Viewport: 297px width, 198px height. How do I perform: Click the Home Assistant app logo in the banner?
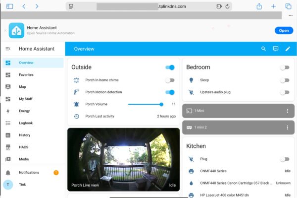coord(16,30)
